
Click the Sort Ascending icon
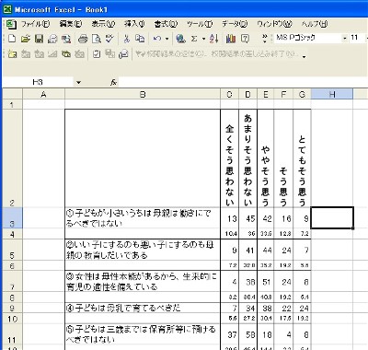point(213,39)
